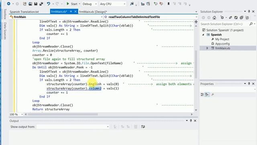Click the Solution Explorer search magnifier icon
Screen dimensions: 257x145
coord(251,24)
